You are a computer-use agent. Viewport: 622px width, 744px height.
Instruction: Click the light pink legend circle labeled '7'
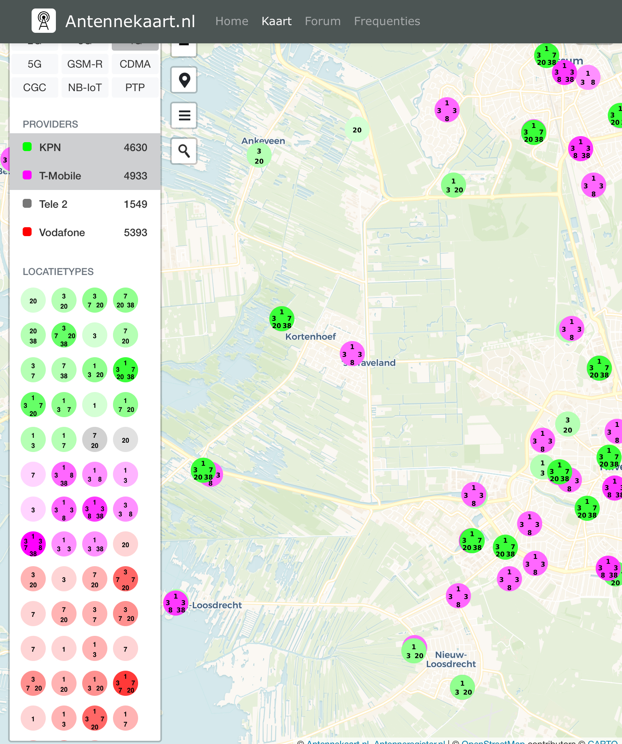click(33, 475)
